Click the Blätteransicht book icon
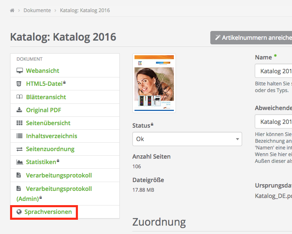The height and width of the screenshot is (234, 292). click(x=19, y=97)
